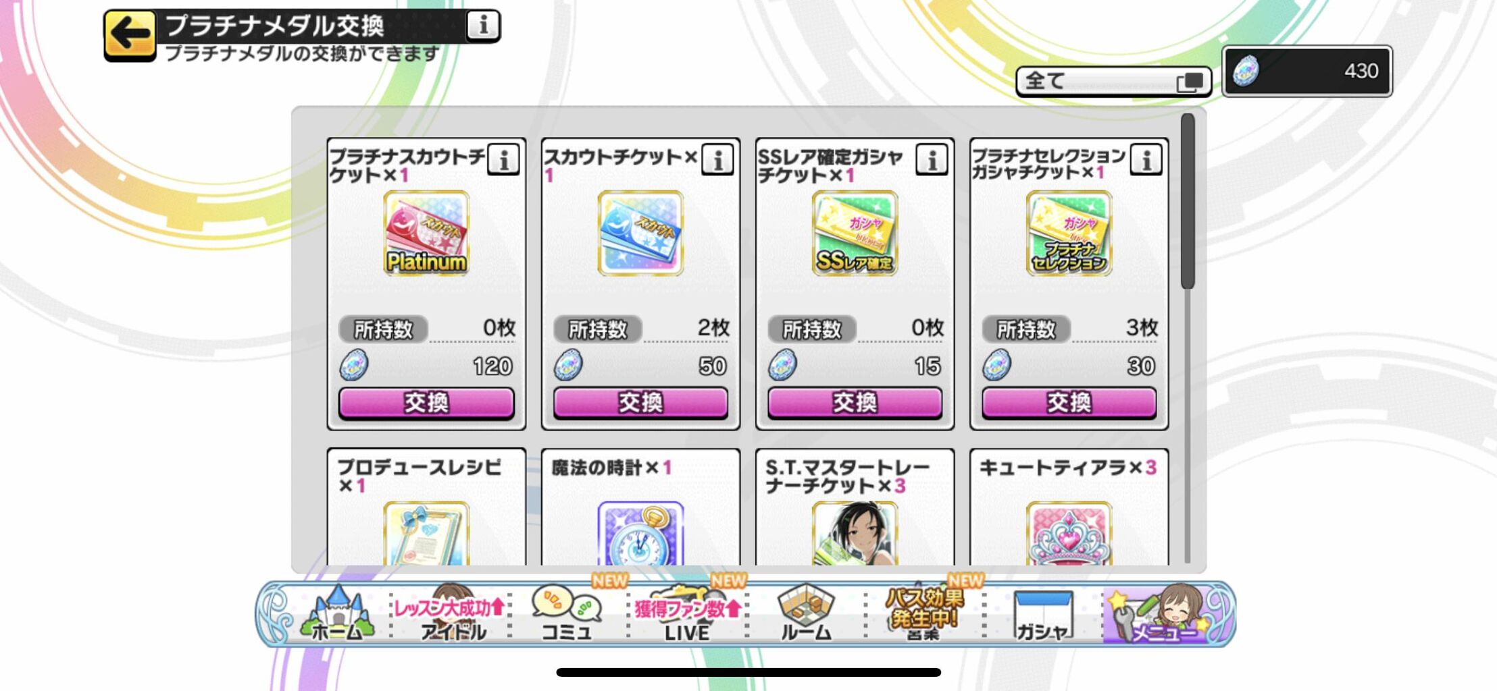This screenshot has height=691, width=1497.
Task: Open info for SSレア確定ガシャチケット
Action: (932, 160)
